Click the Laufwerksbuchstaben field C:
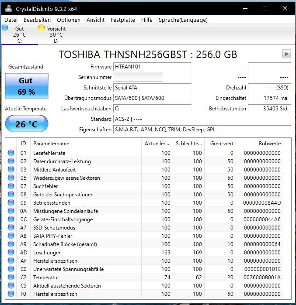This screenshot has height=305, width=296. tap(153, 109)
